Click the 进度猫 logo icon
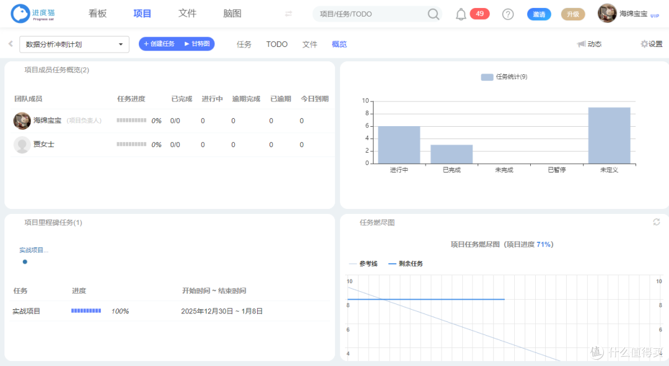Viewport: 669px width, 366px height. (x=20, y=14)
